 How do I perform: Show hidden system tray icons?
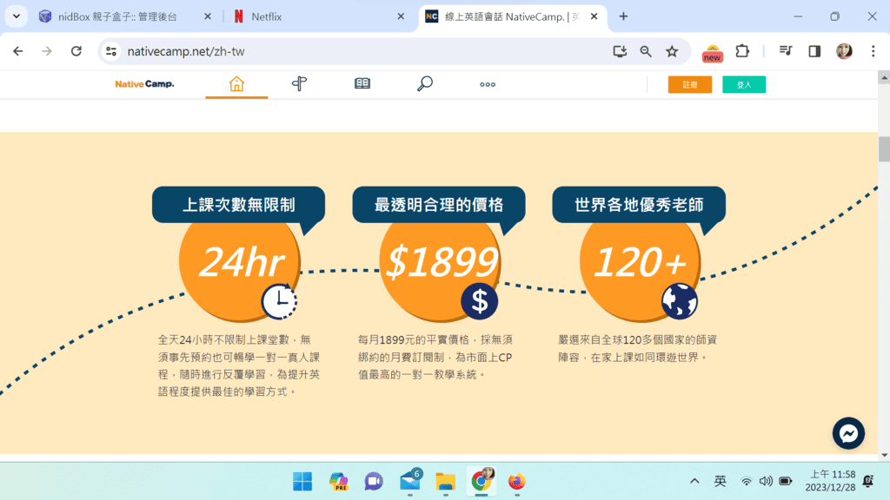click(x=694, y=481)
